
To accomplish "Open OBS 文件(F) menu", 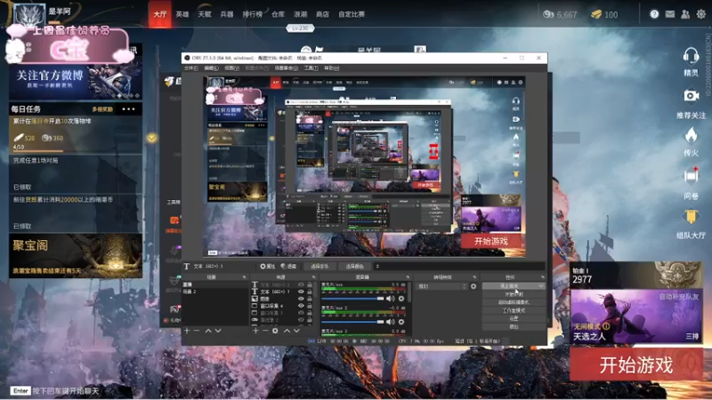I will [x=190, y=68].
